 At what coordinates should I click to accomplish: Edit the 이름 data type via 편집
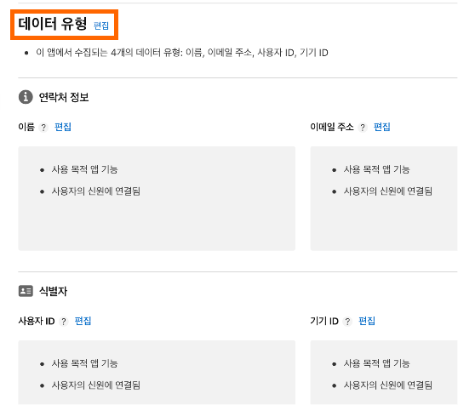(63, 127)
